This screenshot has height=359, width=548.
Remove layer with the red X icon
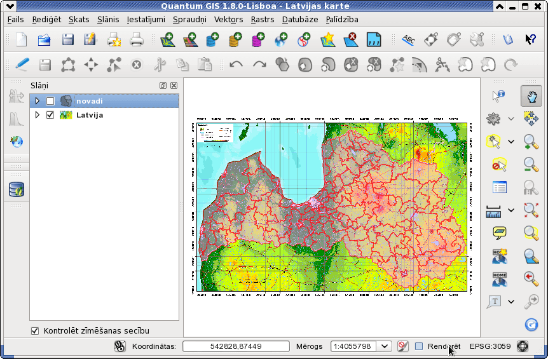pos(351,39)
